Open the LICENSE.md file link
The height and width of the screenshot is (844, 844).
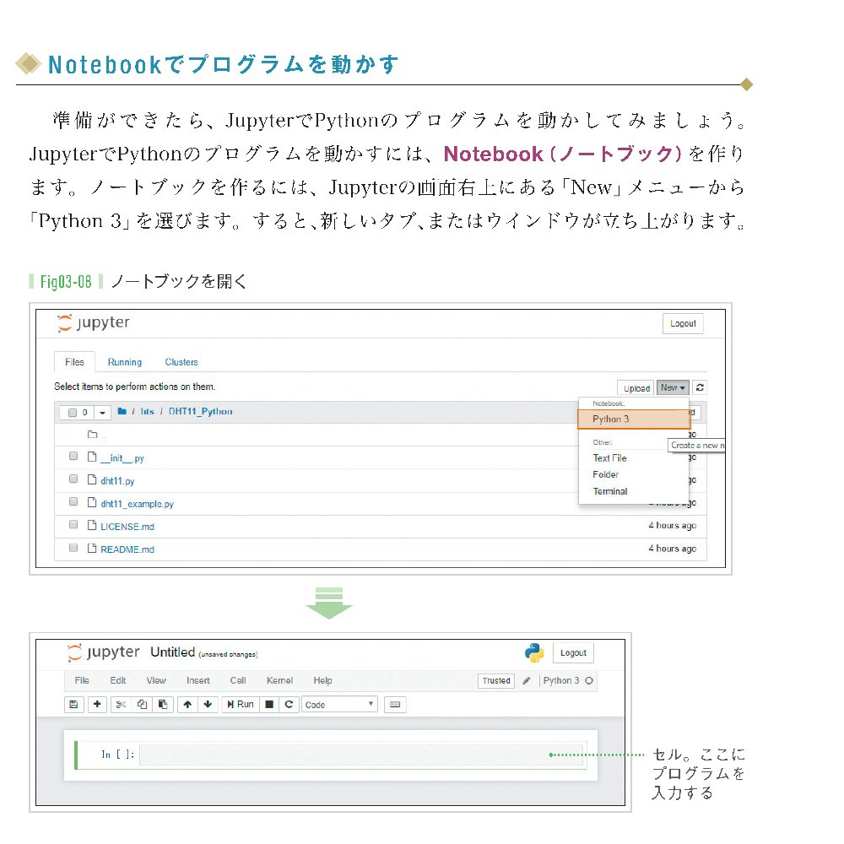pyautogui.click(x=127, y=527)
